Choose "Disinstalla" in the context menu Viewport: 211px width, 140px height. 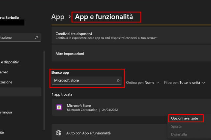(x=179, y=134)
